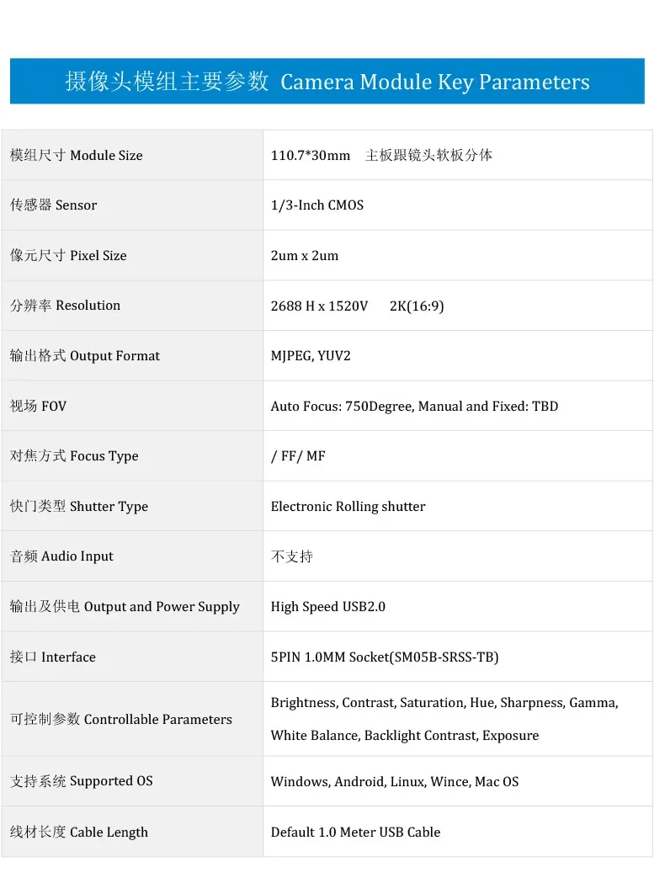Click the MJPEG, YUV2 value
The image size is (665, 883).
[x=311, y=356]
